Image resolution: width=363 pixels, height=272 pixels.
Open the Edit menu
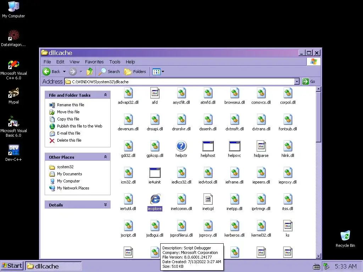[x=60, y=62]
